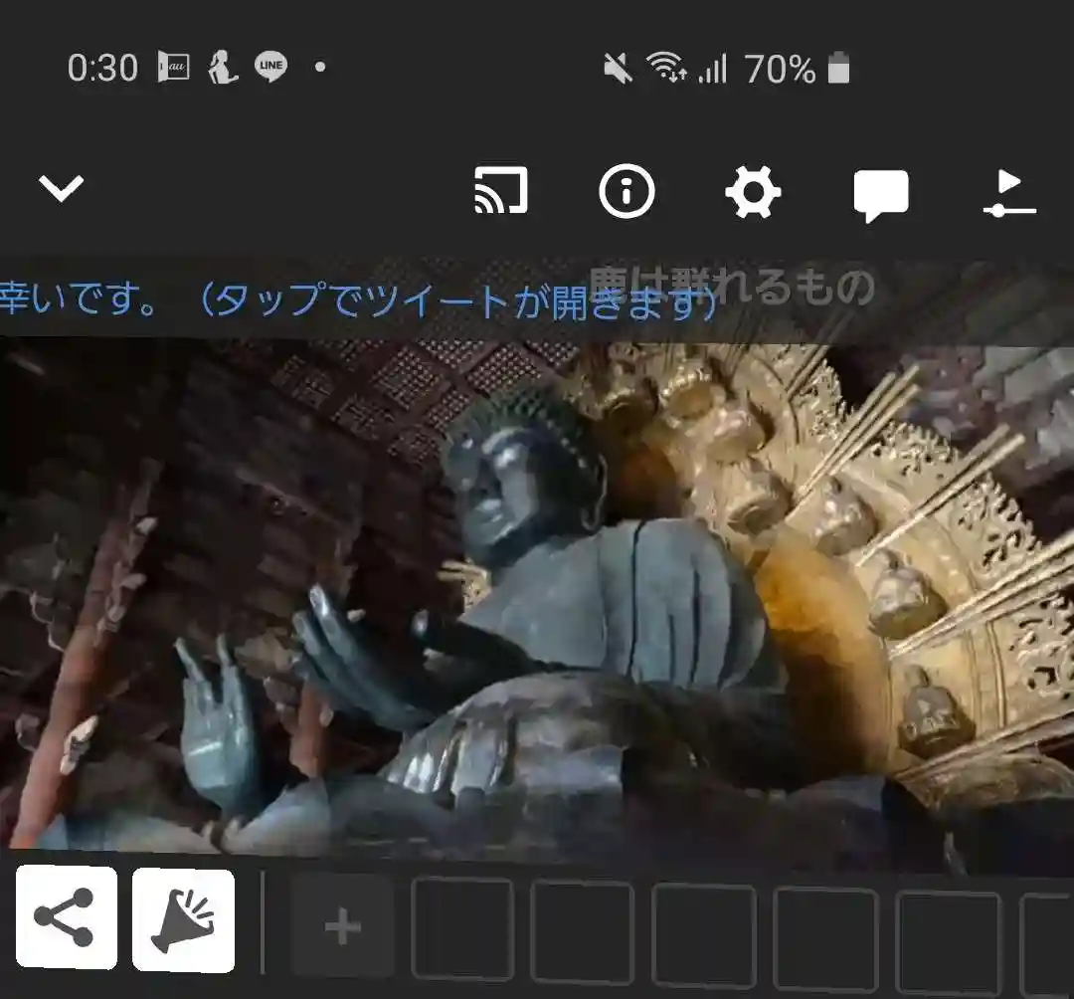Tap the Buddha statue video frame
This screenshot has width=1074, height=999.
click(x=537, y=597)
